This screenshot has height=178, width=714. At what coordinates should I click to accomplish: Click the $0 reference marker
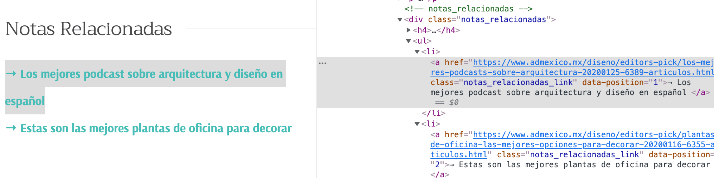pyautogui.click(x=454, y=103)
